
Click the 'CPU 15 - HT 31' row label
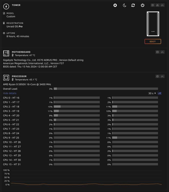point(12,164)
